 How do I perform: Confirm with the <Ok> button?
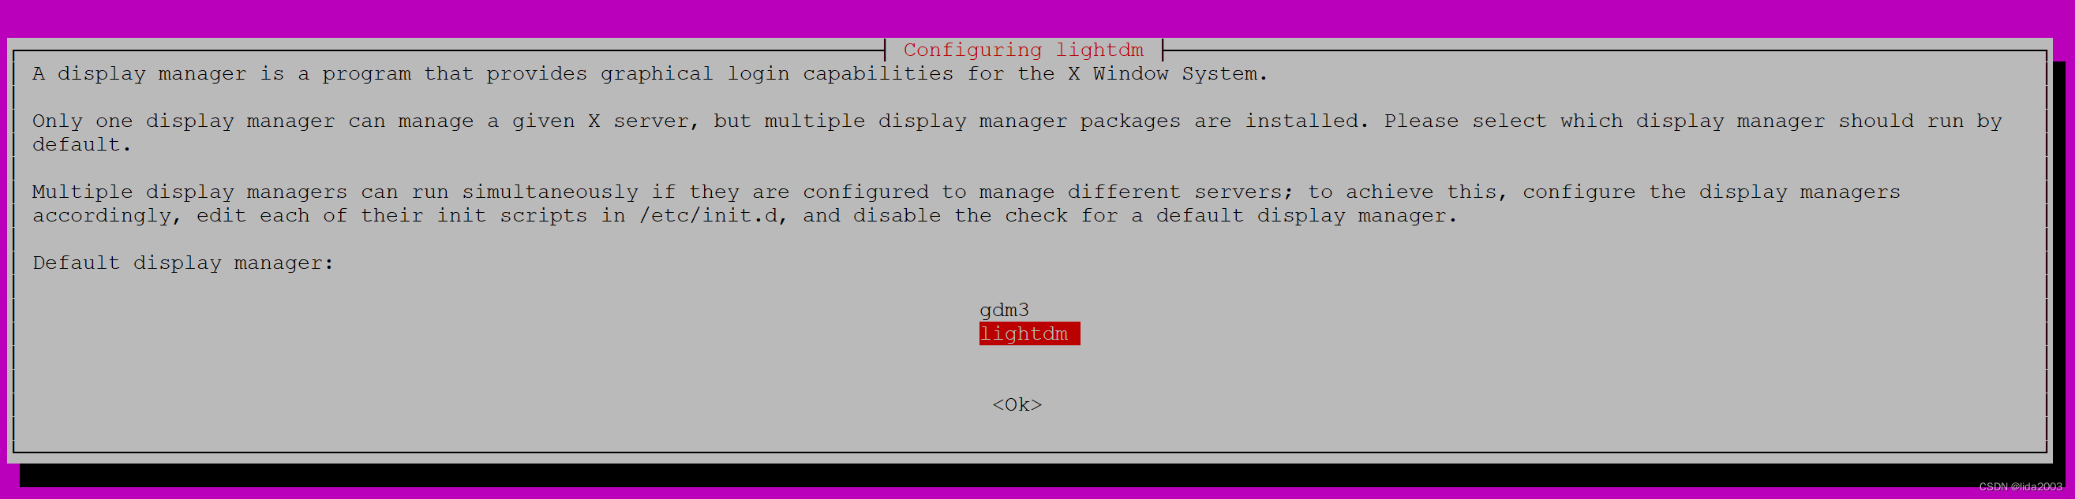point(1017,404)
